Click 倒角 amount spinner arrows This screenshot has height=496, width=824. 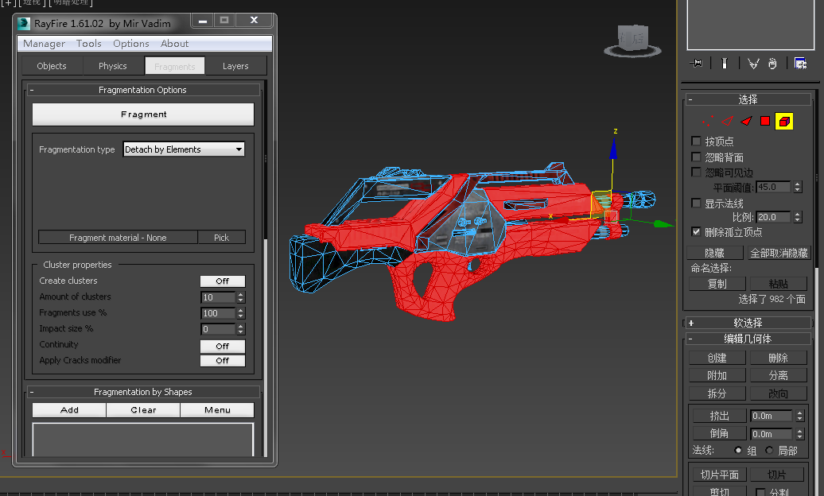click(x=800, y=434)
